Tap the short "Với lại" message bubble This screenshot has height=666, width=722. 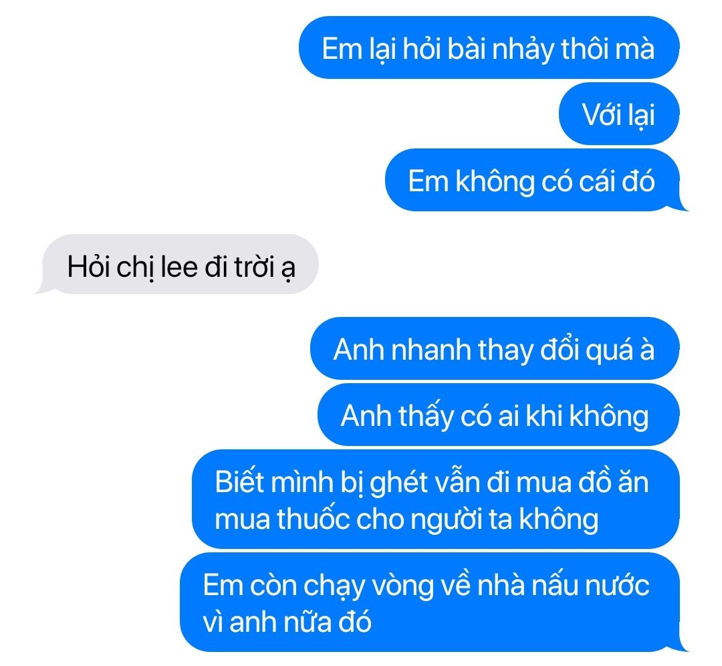coord(619,114)
